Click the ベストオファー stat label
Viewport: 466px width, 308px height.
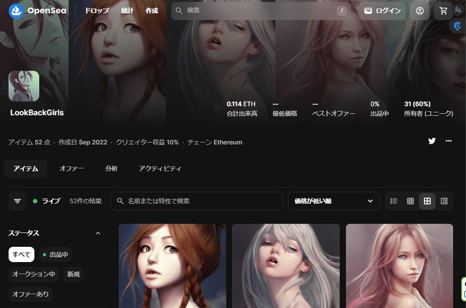click(333, 114)
